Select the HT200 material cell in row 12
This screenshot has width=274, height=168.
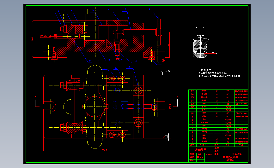tap(228, 107)
